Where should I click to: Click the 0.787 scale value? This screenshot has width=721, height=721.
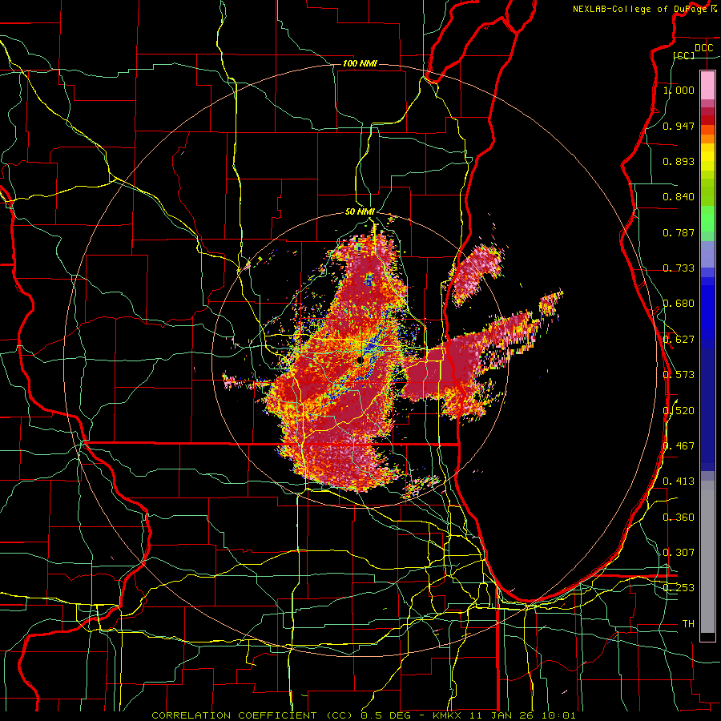679,232
